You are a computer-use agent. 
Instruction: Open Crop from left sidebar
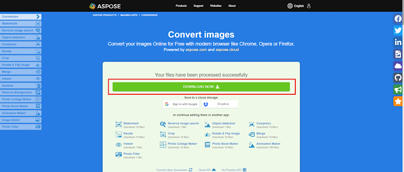pyautogui.click(x=21, y=58)
